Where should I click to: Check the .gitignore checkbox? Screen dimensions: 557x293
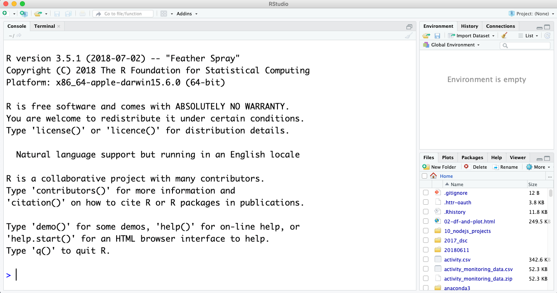426,193
